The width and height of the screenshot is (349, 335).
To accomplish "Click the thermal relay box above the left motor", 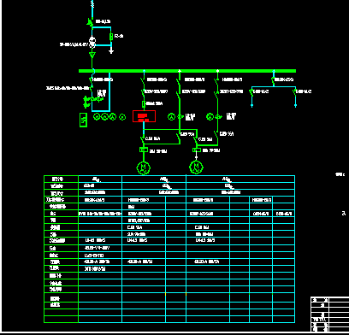I will pos(144,150).
